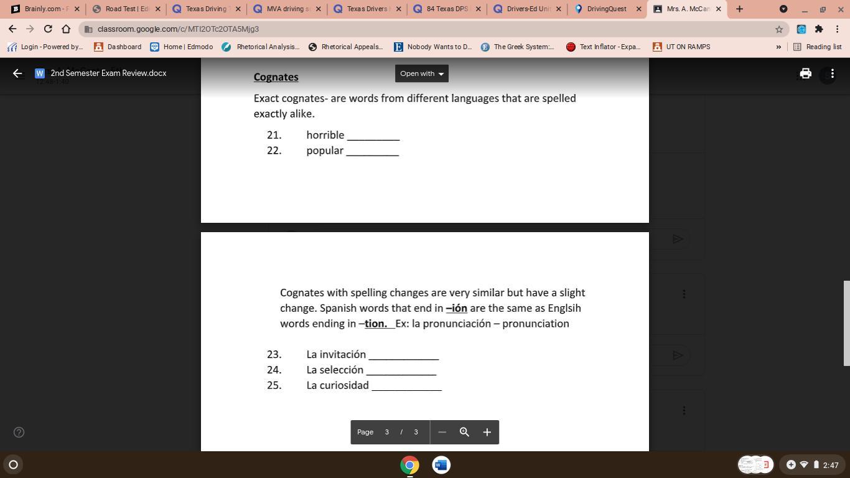Expand the Open with dropdown
The image size is (850, 478).
click(422, 73)
